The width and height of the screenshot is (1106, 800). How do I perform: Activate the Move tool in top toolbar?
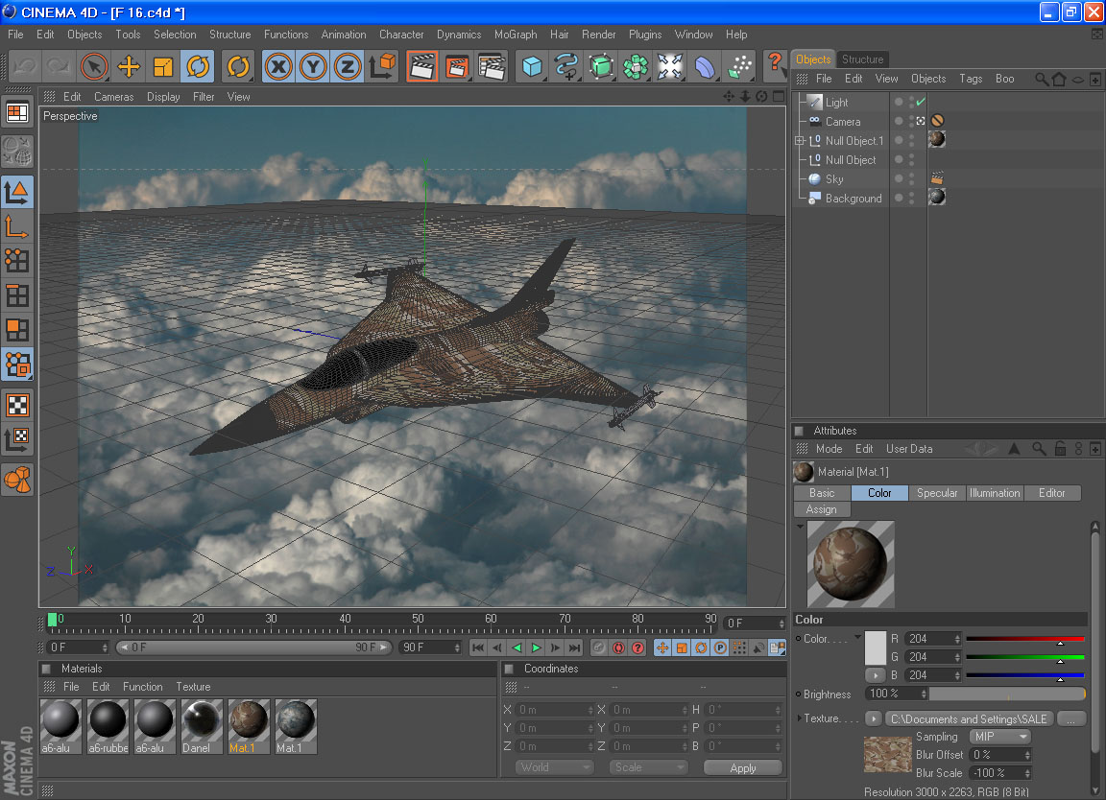[129, 67]
